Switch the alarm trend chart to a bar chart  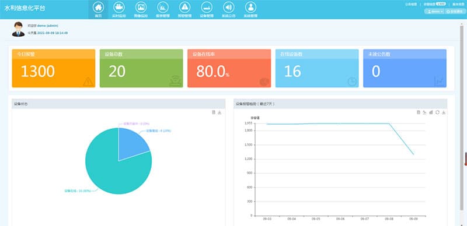431,112
